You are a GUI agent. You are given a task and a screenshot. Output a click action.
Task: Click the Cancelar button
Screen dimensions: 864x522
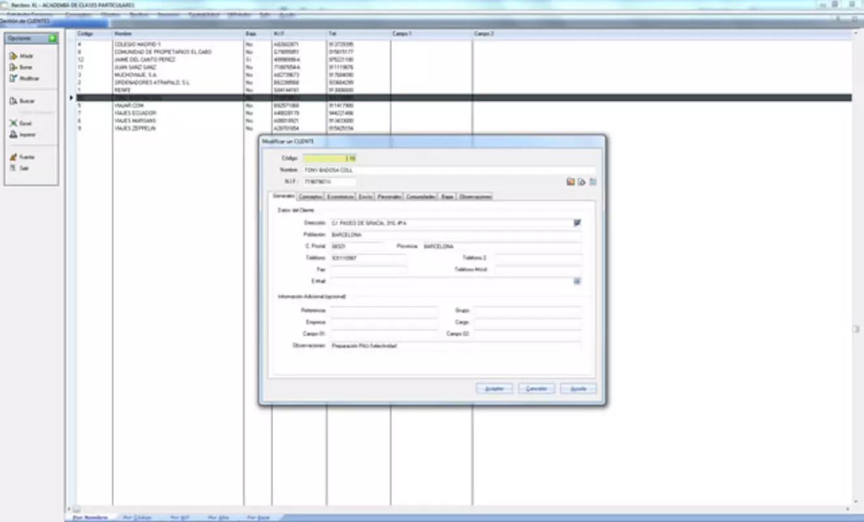click(x=536, y=388)
